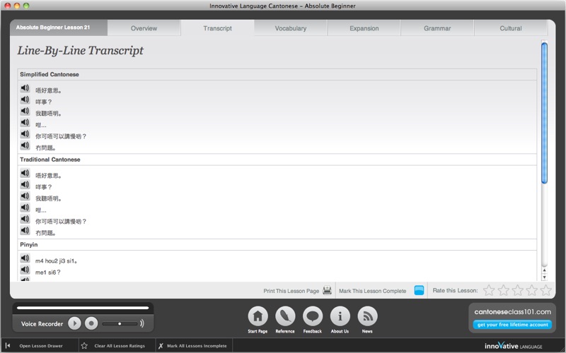The image size is (566, 353).
Task: Play audio for Traditional 冇問題 line
Action: (25, 231)
